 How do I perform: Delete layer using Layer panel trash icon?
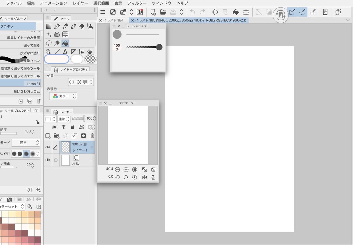(92, 136)
